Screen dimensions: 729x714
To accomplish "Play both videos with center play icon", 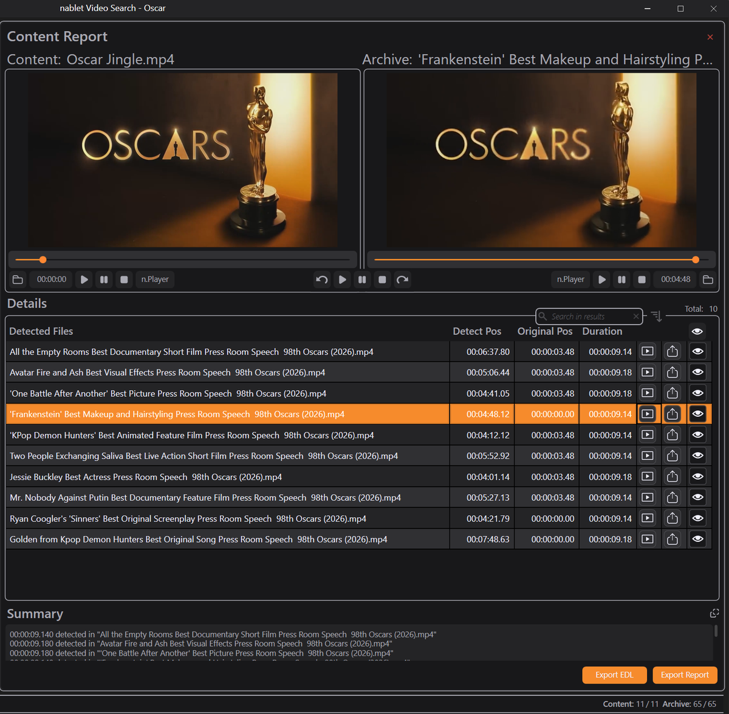I will point(343,280).
